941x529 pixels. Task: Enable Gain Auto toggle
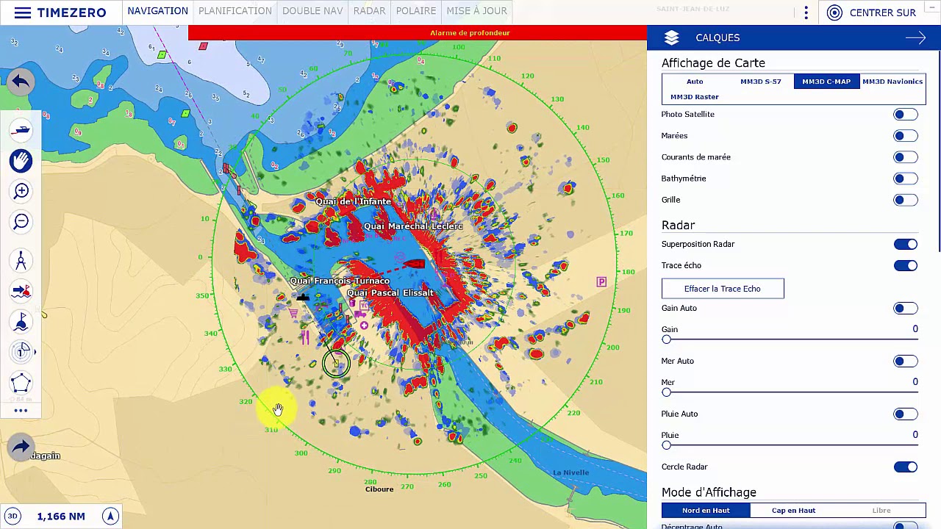[x=905, y=308]
